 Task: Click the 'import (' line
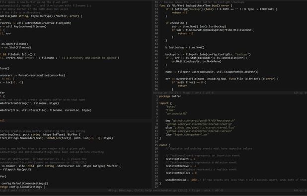(165, 103)
